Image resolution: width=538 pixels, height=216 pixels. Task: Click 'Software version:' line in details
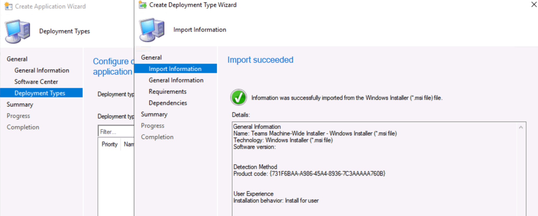[x=254, y=147]
